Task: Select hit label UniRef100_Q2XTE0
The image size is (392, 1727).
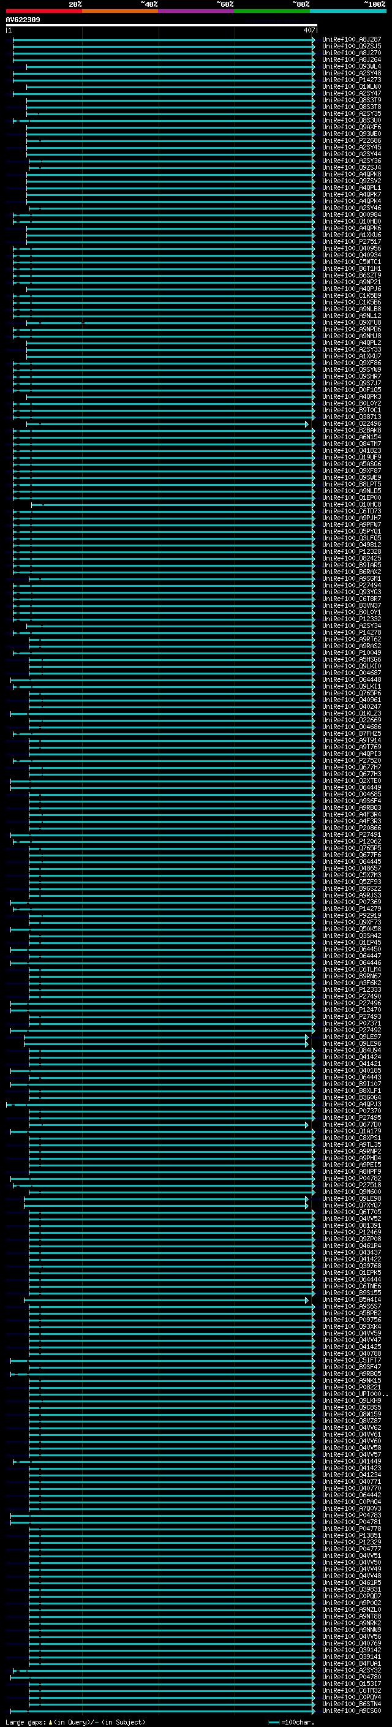Action: pos(352,781)
